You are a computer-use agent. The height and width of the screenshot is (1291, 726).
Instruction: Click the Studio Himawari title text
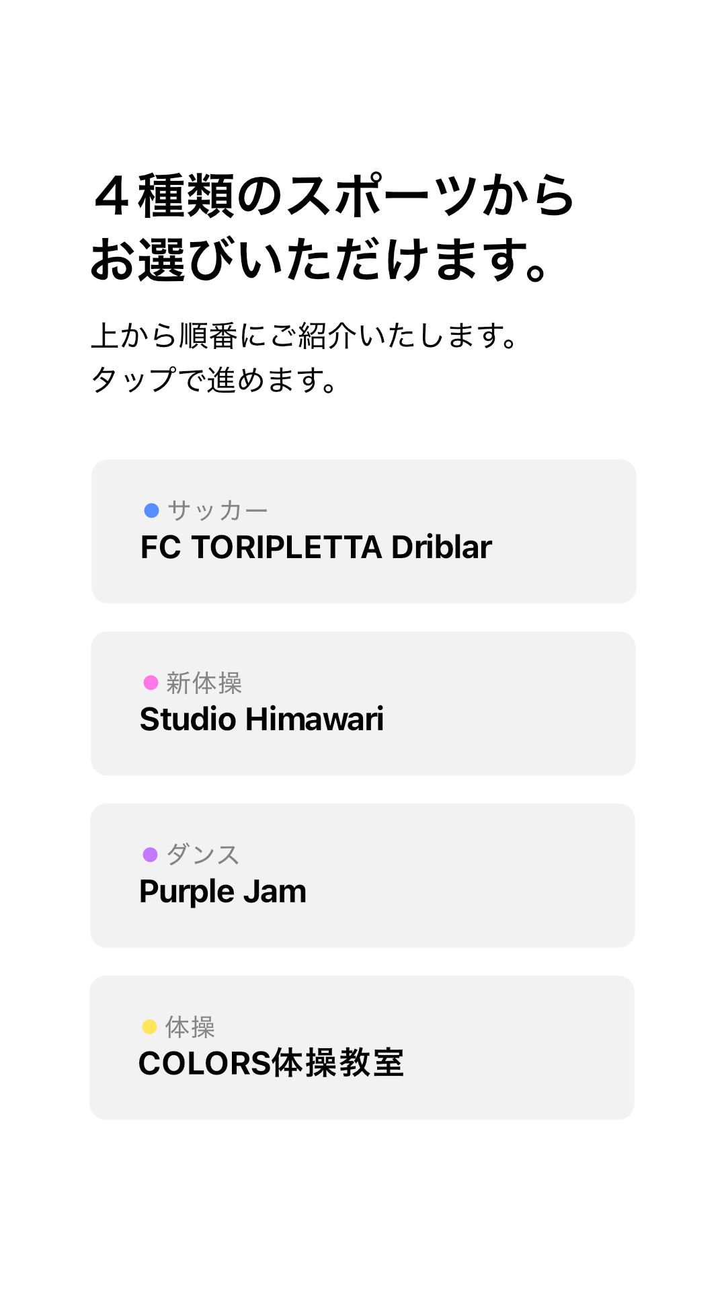[x=261, y=719]
